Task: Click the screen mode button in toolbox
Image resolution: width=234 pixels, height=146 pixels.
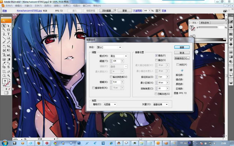Action: coord(6,93)
